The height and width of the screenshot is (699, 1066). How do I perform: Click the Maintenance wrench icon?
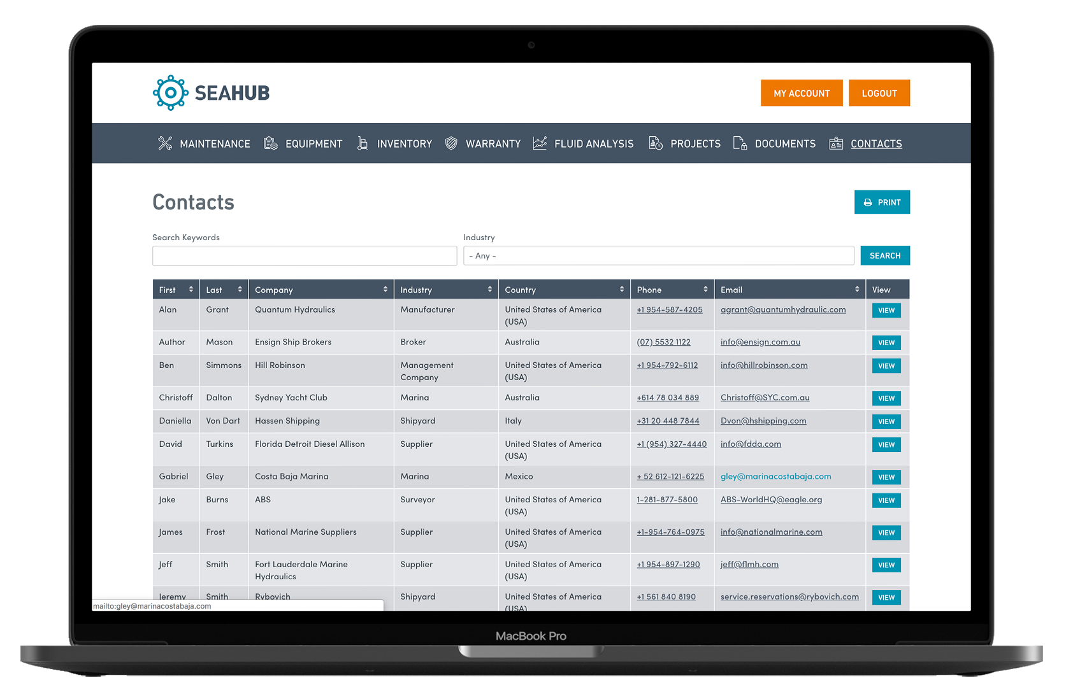(165, 143)
